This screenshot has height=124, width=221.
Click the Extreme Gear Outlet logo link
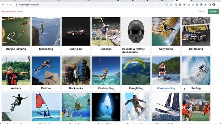click(12, 11)
